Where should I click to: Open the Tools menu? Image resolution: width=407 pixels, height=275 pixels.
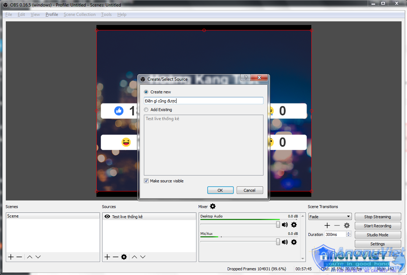(x=107, y=14)
